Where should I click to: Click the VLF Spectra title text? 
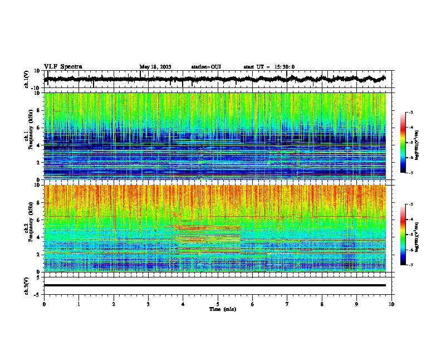click(63, 67)
